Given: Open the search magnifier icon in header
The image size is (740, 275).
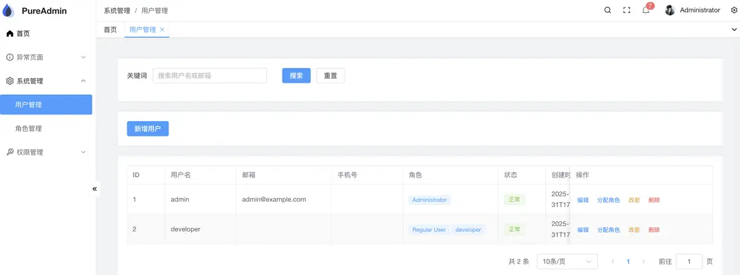Looking at the screenshot, I should [x=608, y=10].
